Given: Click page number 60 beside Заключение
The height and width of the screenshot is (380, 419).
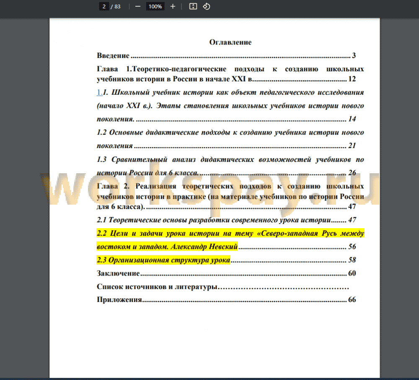Looking at the screenshot, I should (352, 273).
